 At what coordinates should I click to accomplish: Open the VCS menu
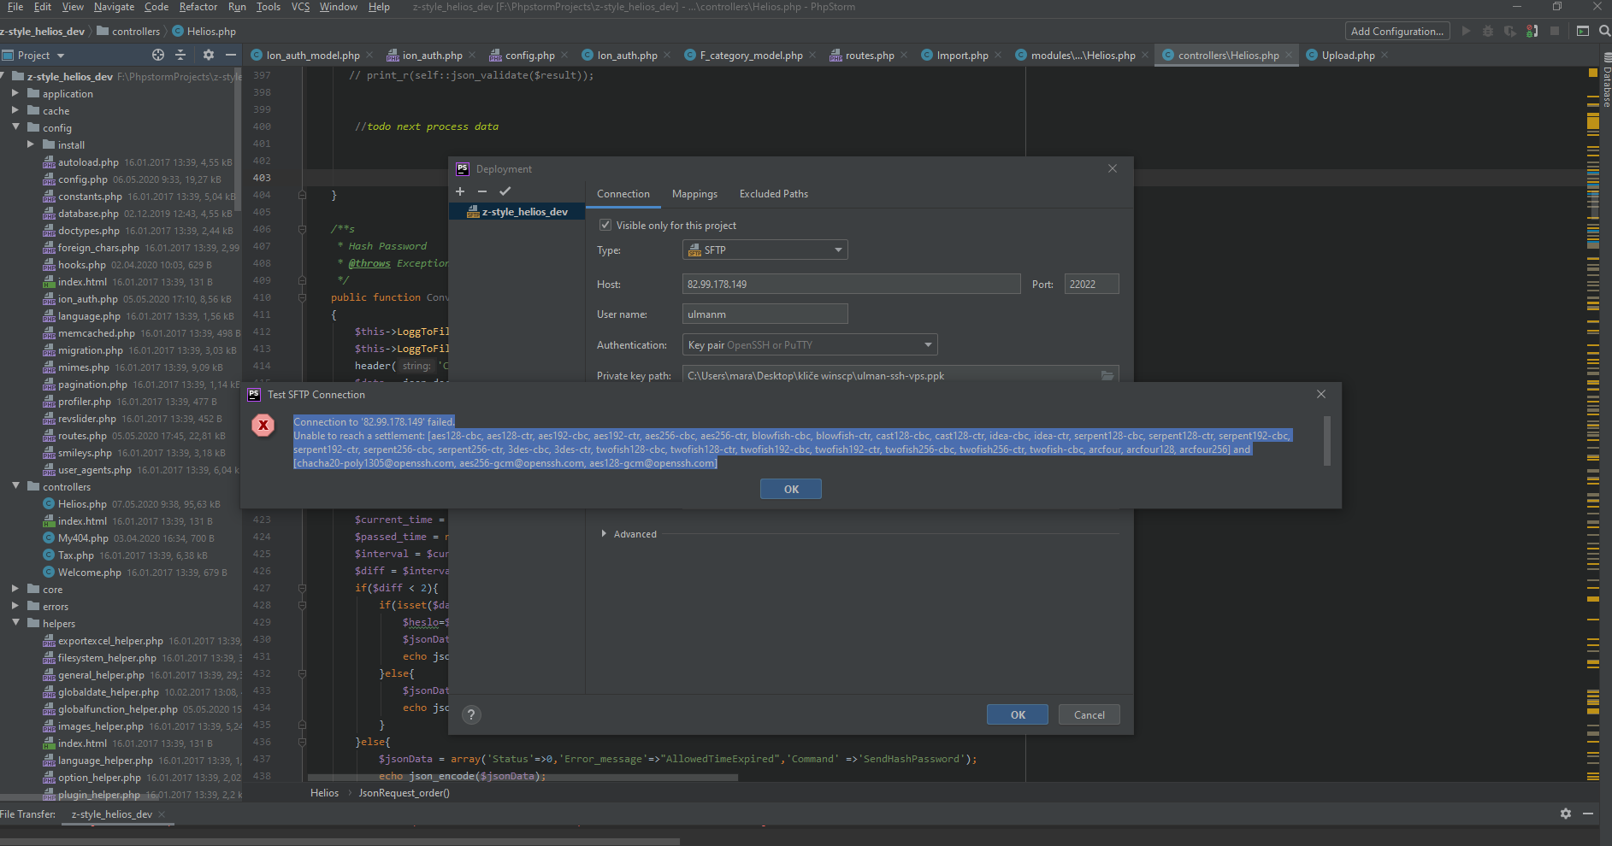click(x=300, y=7)
